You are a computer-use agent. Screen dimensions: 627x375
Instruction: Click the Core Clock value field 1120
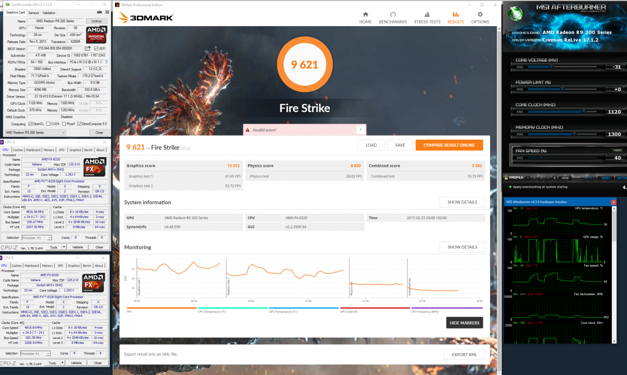click(x=614, y=112)
